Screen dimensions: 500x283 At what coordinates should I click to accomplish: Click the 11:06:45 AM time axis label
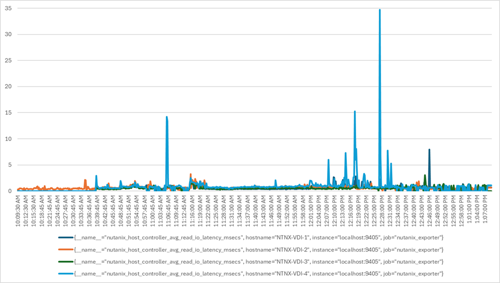(x=168, y=211)
